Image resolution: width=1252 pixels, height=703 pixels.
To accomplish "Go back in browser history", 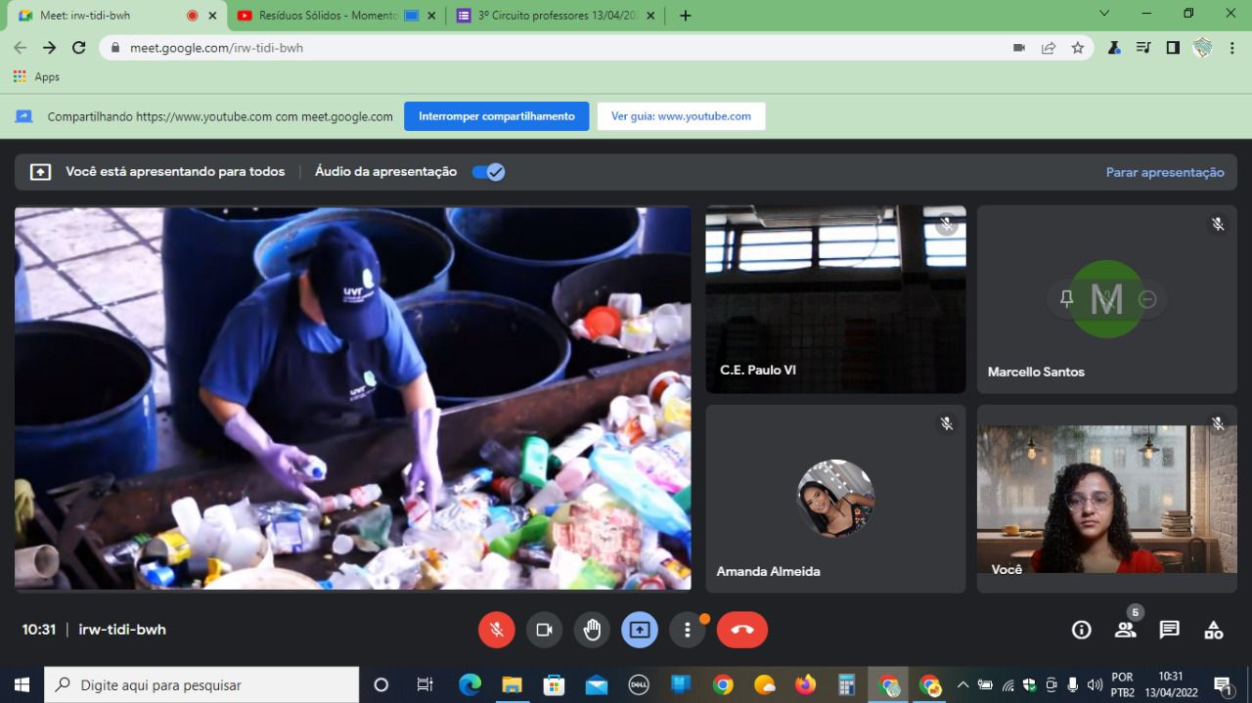I will pos(20,47).
